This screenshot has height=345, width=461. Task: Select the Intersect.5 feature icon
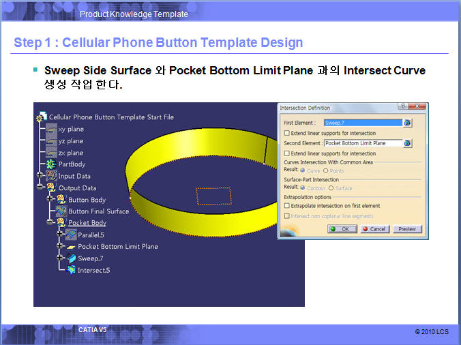(71, 271)
